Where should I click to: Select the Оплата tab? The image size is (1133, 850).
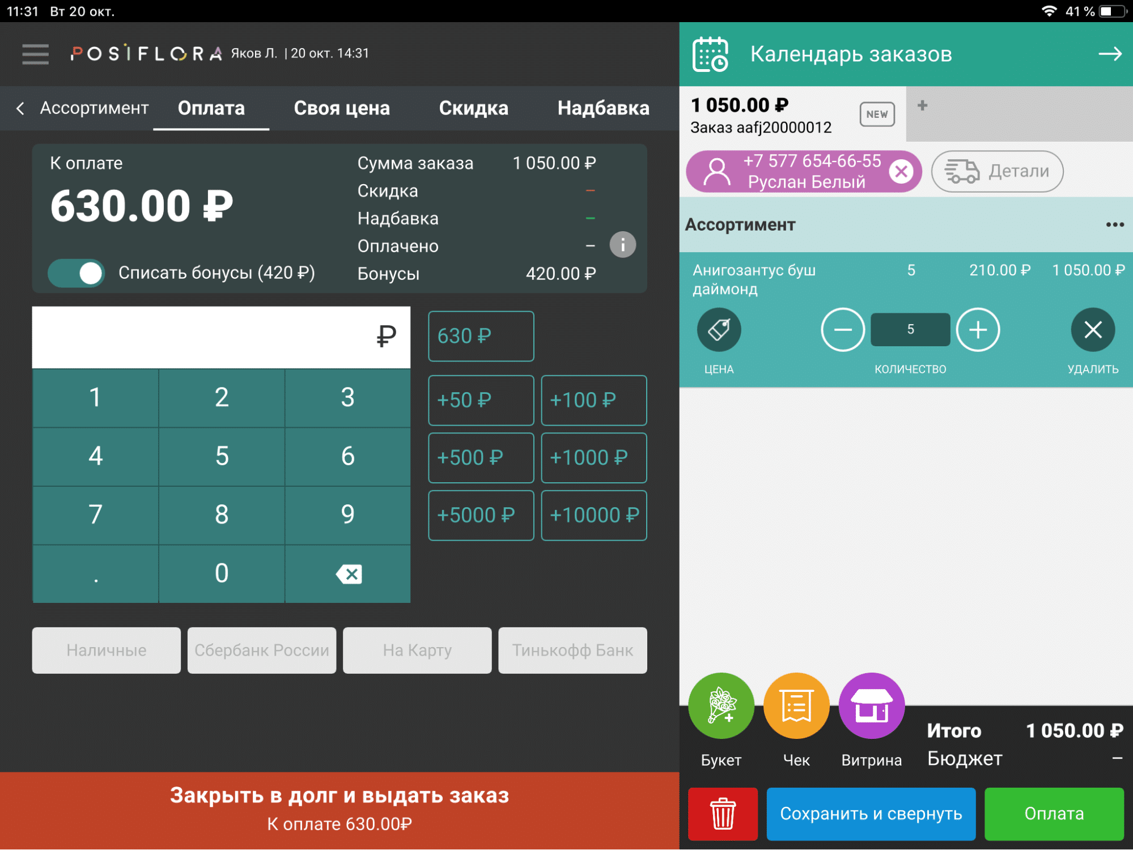[x=211, y=108]
